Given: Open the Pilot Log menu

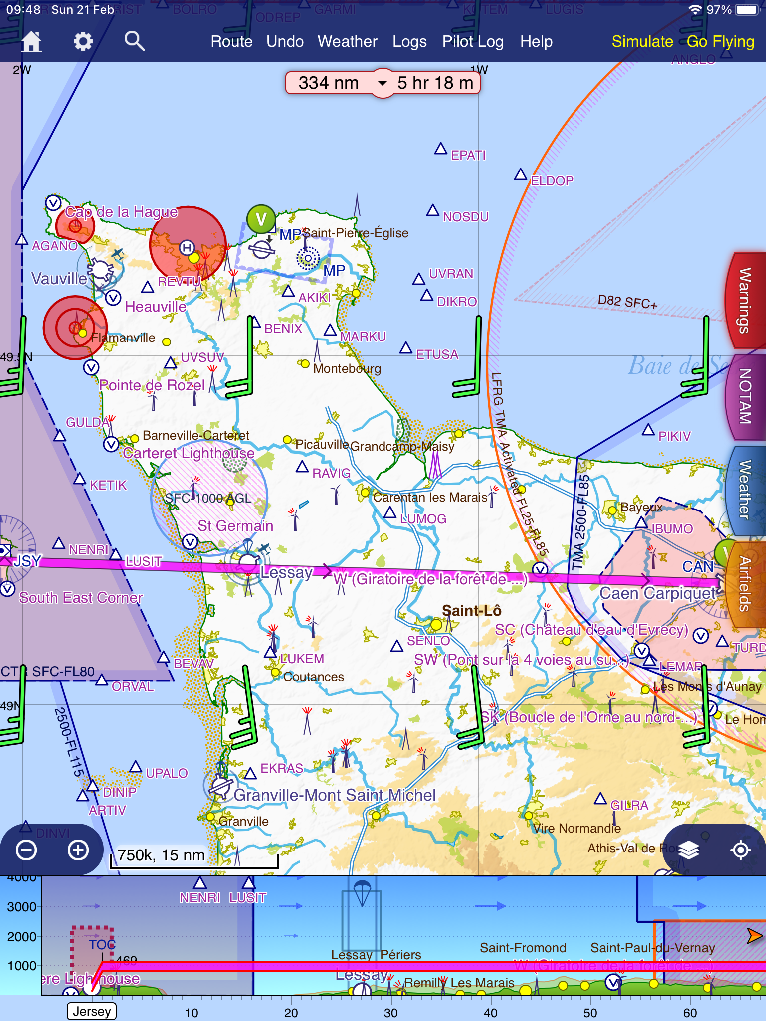Looking at the screenshot, I should coord(472,42).
